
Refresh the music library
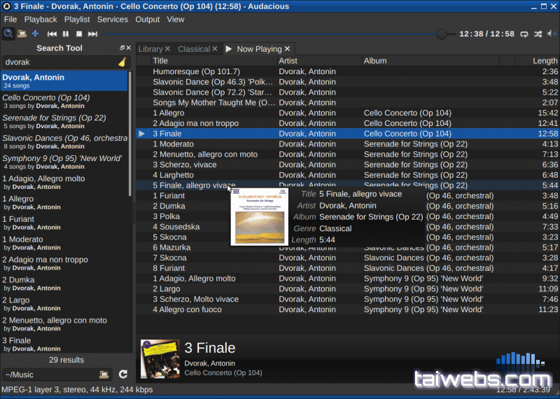(x=123, y=374)
